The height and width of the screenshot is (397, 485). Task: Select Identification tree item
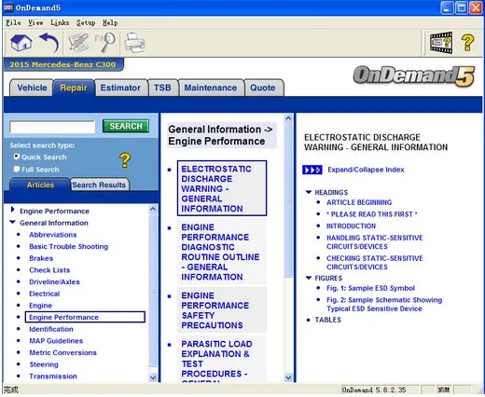point(51,329)
